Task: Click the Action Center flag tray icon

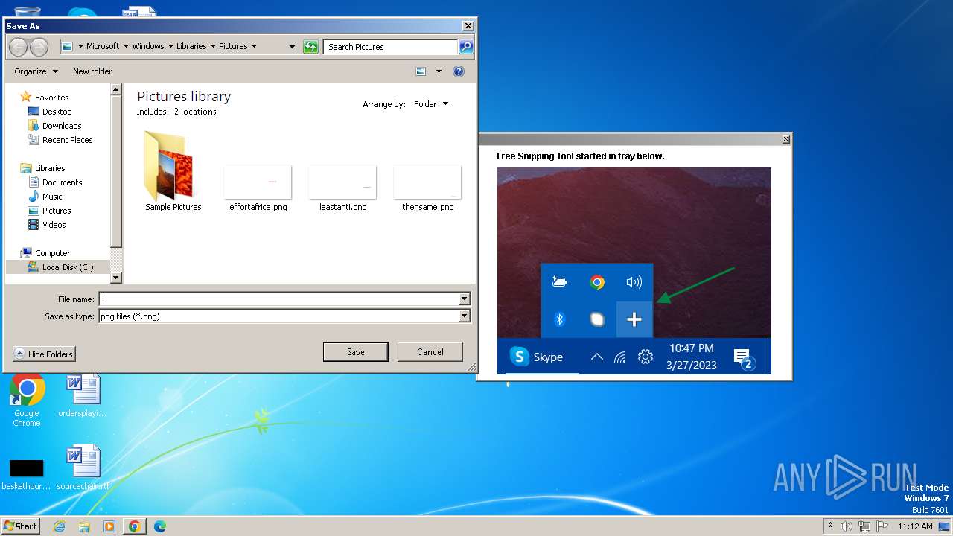Action: tap(882, 526)
